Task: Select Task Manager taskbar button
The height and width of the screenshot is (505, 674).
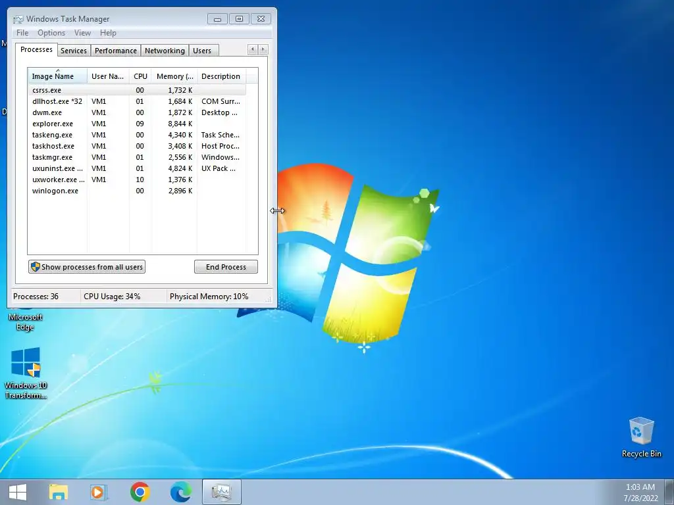Action: (x=221, y=492)
